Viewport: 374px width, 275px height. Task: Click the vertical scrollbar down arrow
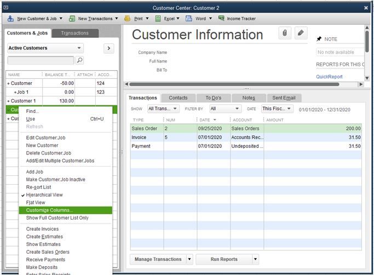tap(367, 78)
